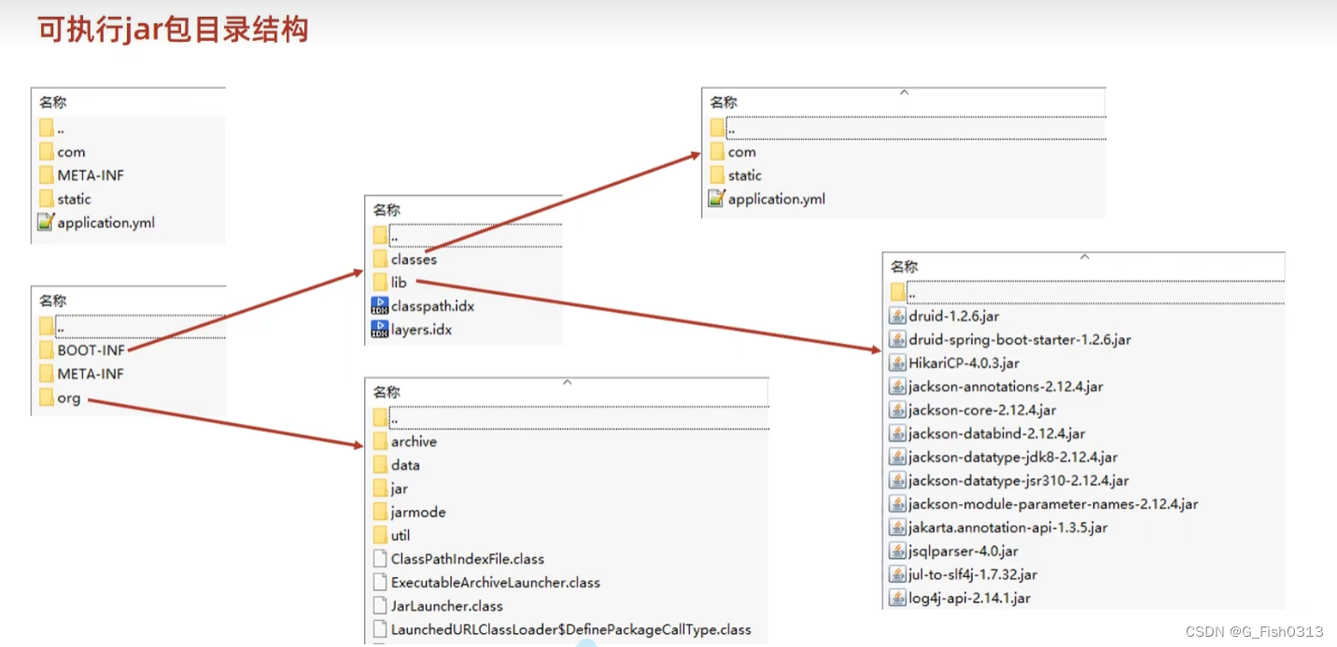Click the ExecutableArchiveLauncher.class file icon

coord(380,582)
